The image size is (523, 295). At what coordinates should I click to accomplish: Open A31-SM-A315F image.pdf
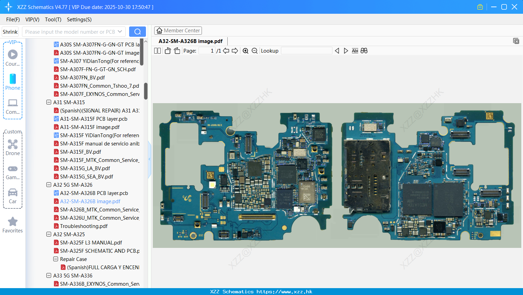[90, 127]
